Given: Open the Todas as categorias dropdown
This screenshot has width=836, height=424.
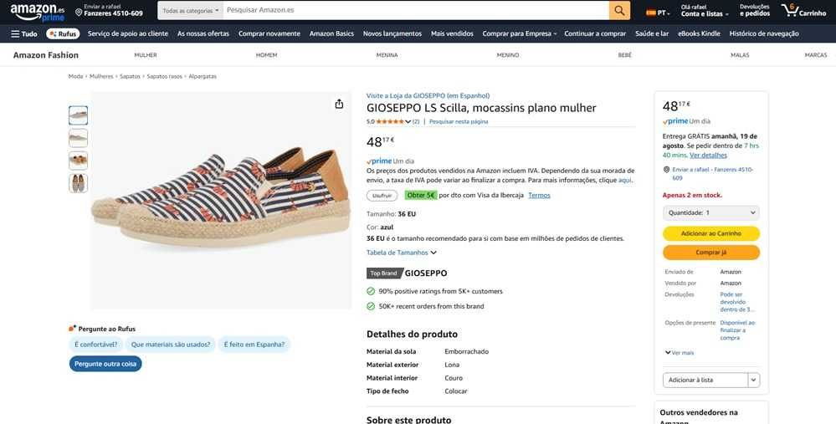Looking at the screenshot, I should [191, 11].
